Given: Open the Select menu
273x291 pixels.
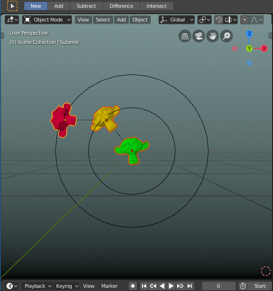Looking at the screenshot, I should tap(103, 20).
